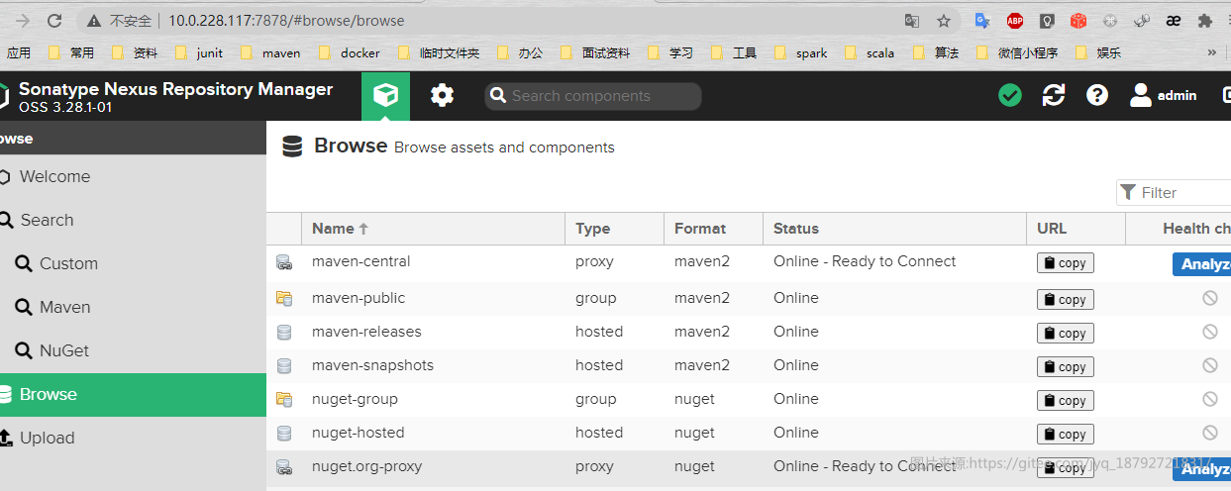Click Analyze button for maven-central

[x=1201, y=264]
